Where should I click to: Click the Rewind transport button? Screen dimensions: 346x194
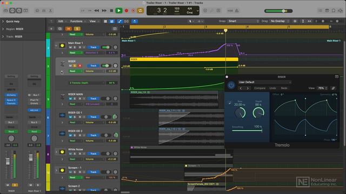pos(97,11)
